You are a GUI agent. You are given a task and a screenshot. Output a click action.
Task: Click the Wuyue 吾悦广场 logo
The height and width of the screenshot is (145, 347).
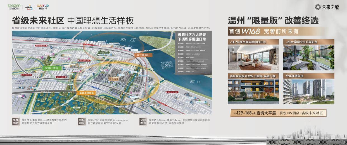pos(43,7)
